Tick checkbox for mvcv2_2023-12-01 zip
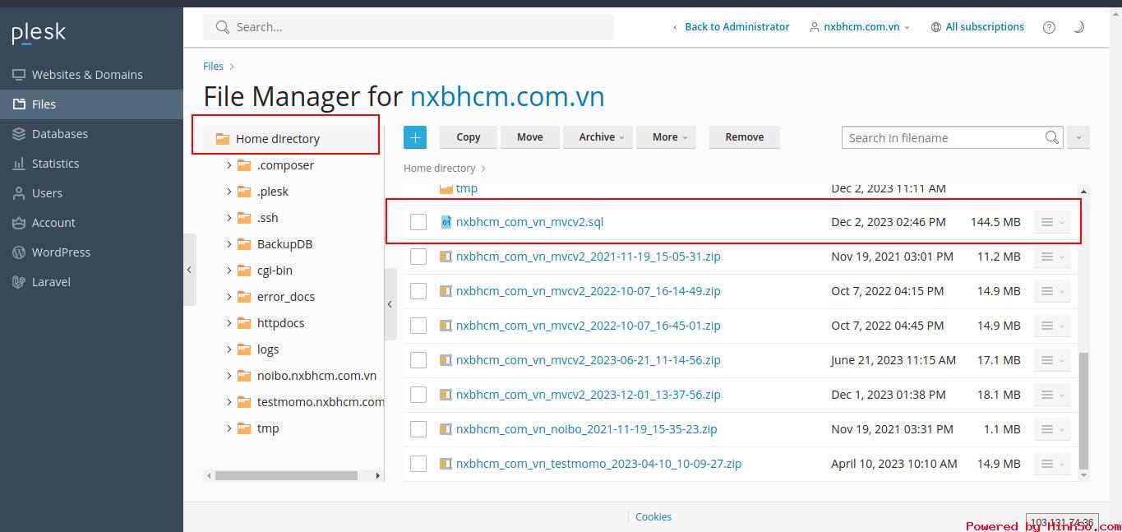1122x532 pixels. click(x=418, y=395)
